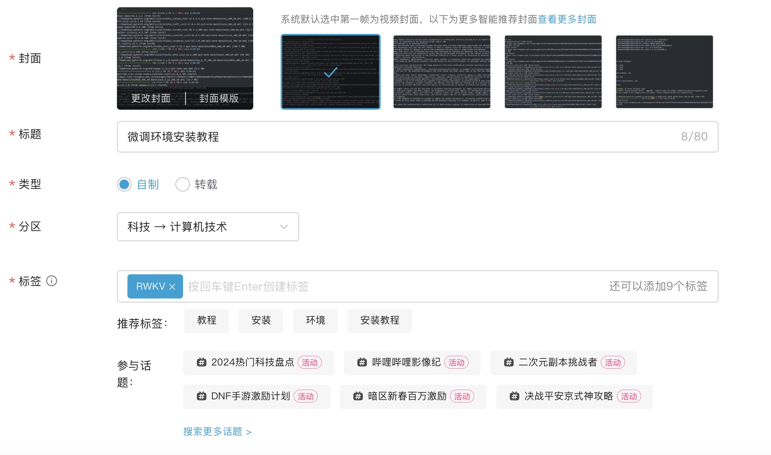The width and height of the screenshot is (771, 455).
Task: Click 搜索更多话题 link
Action: (x=217, y=432)
